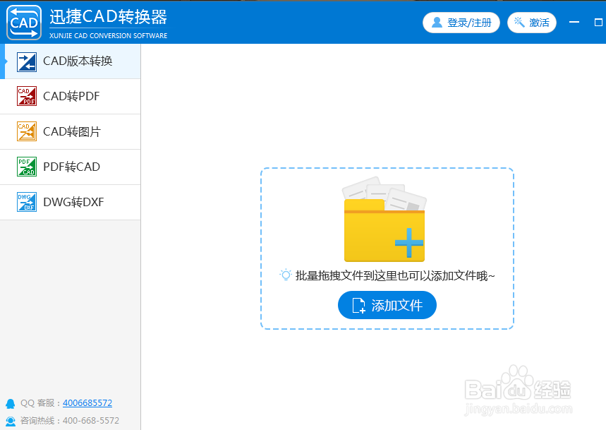The image size is (606, 430).
Task: Click the QQ 客服 label text
Action: coord(40,403)
